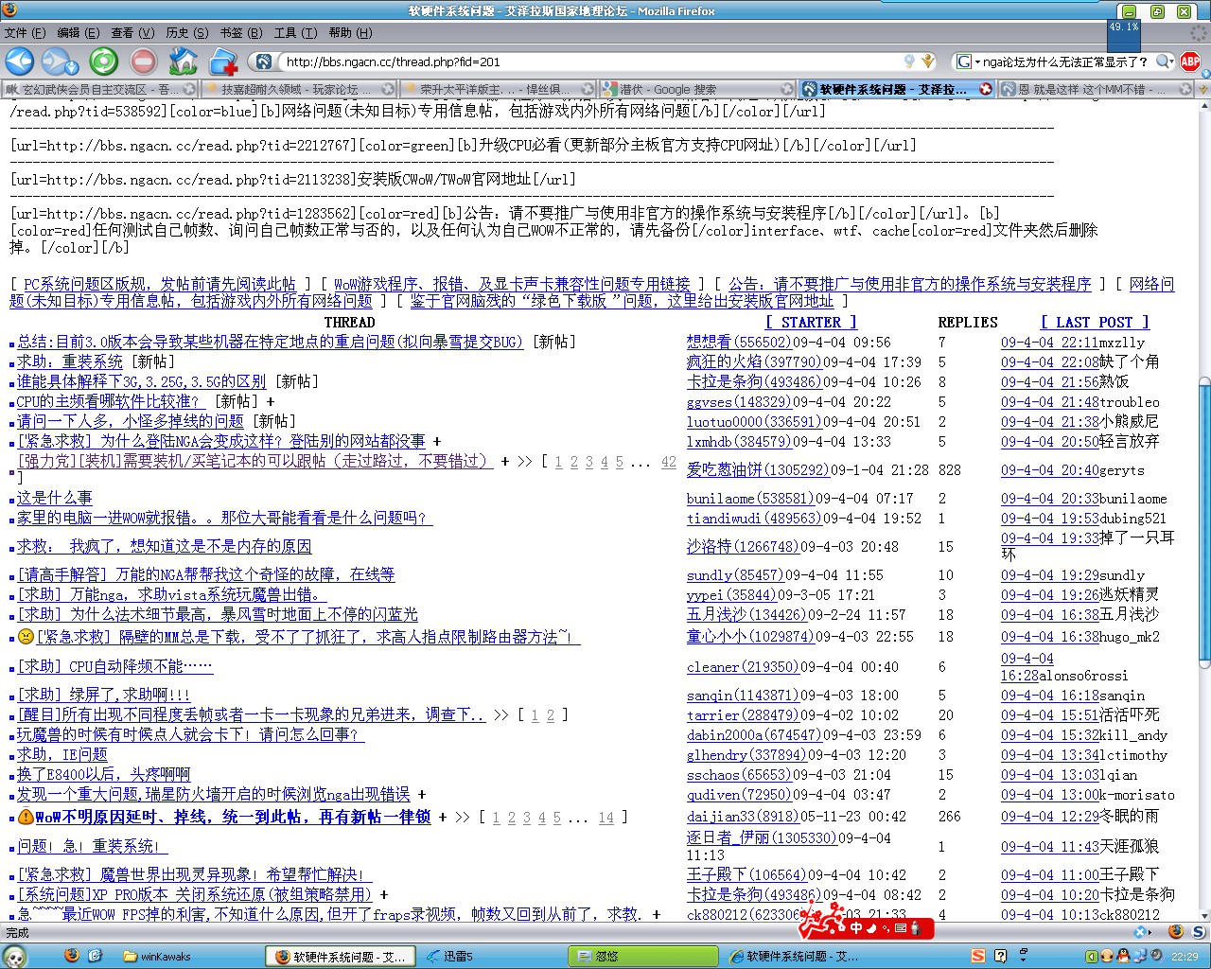
Task: Sort threads by STARTER column
Action: coord(811,322)
